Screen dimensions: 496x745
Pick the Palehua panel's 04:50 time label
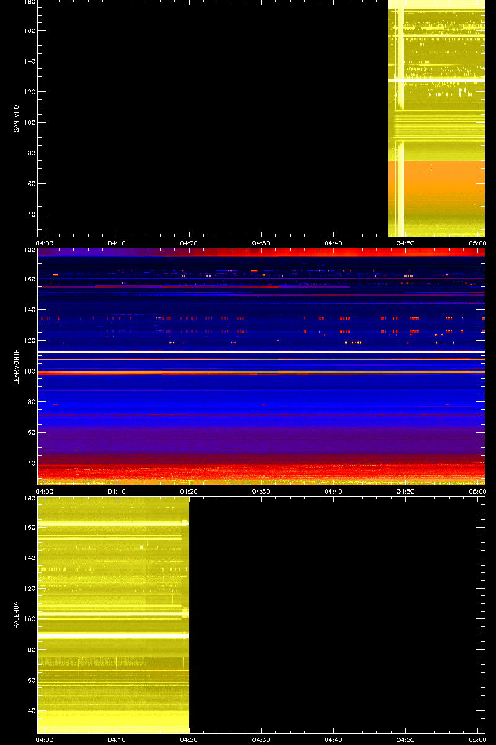pyautogui.click(x=406, y=739)
